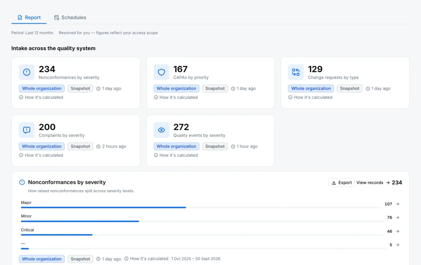421x265 pixels.
Task: Click the Major severity progress bar
Action: click(x=201, y=208)
